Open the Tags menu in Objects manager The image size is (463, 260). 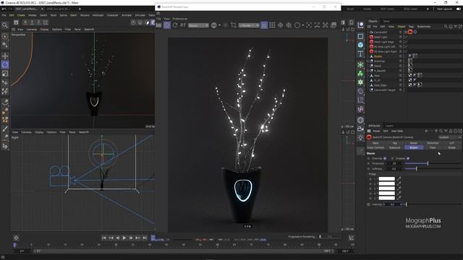[x=411, y=27]
